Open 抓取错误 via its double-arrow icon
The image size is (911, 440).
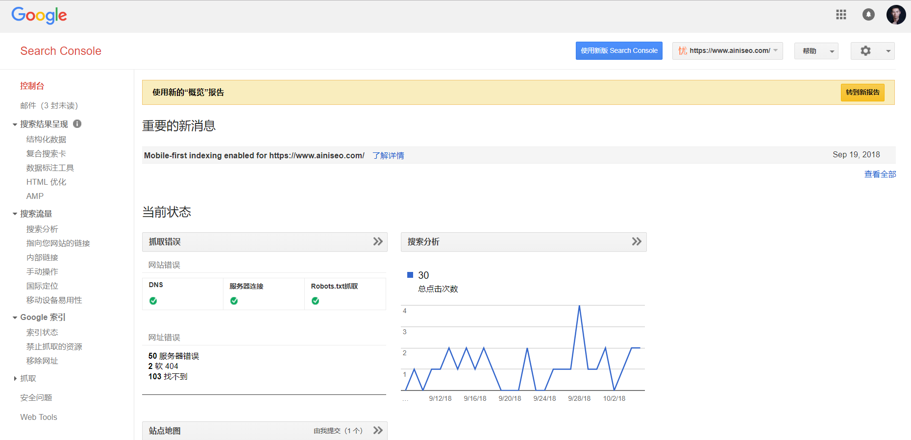coord(378,242)
